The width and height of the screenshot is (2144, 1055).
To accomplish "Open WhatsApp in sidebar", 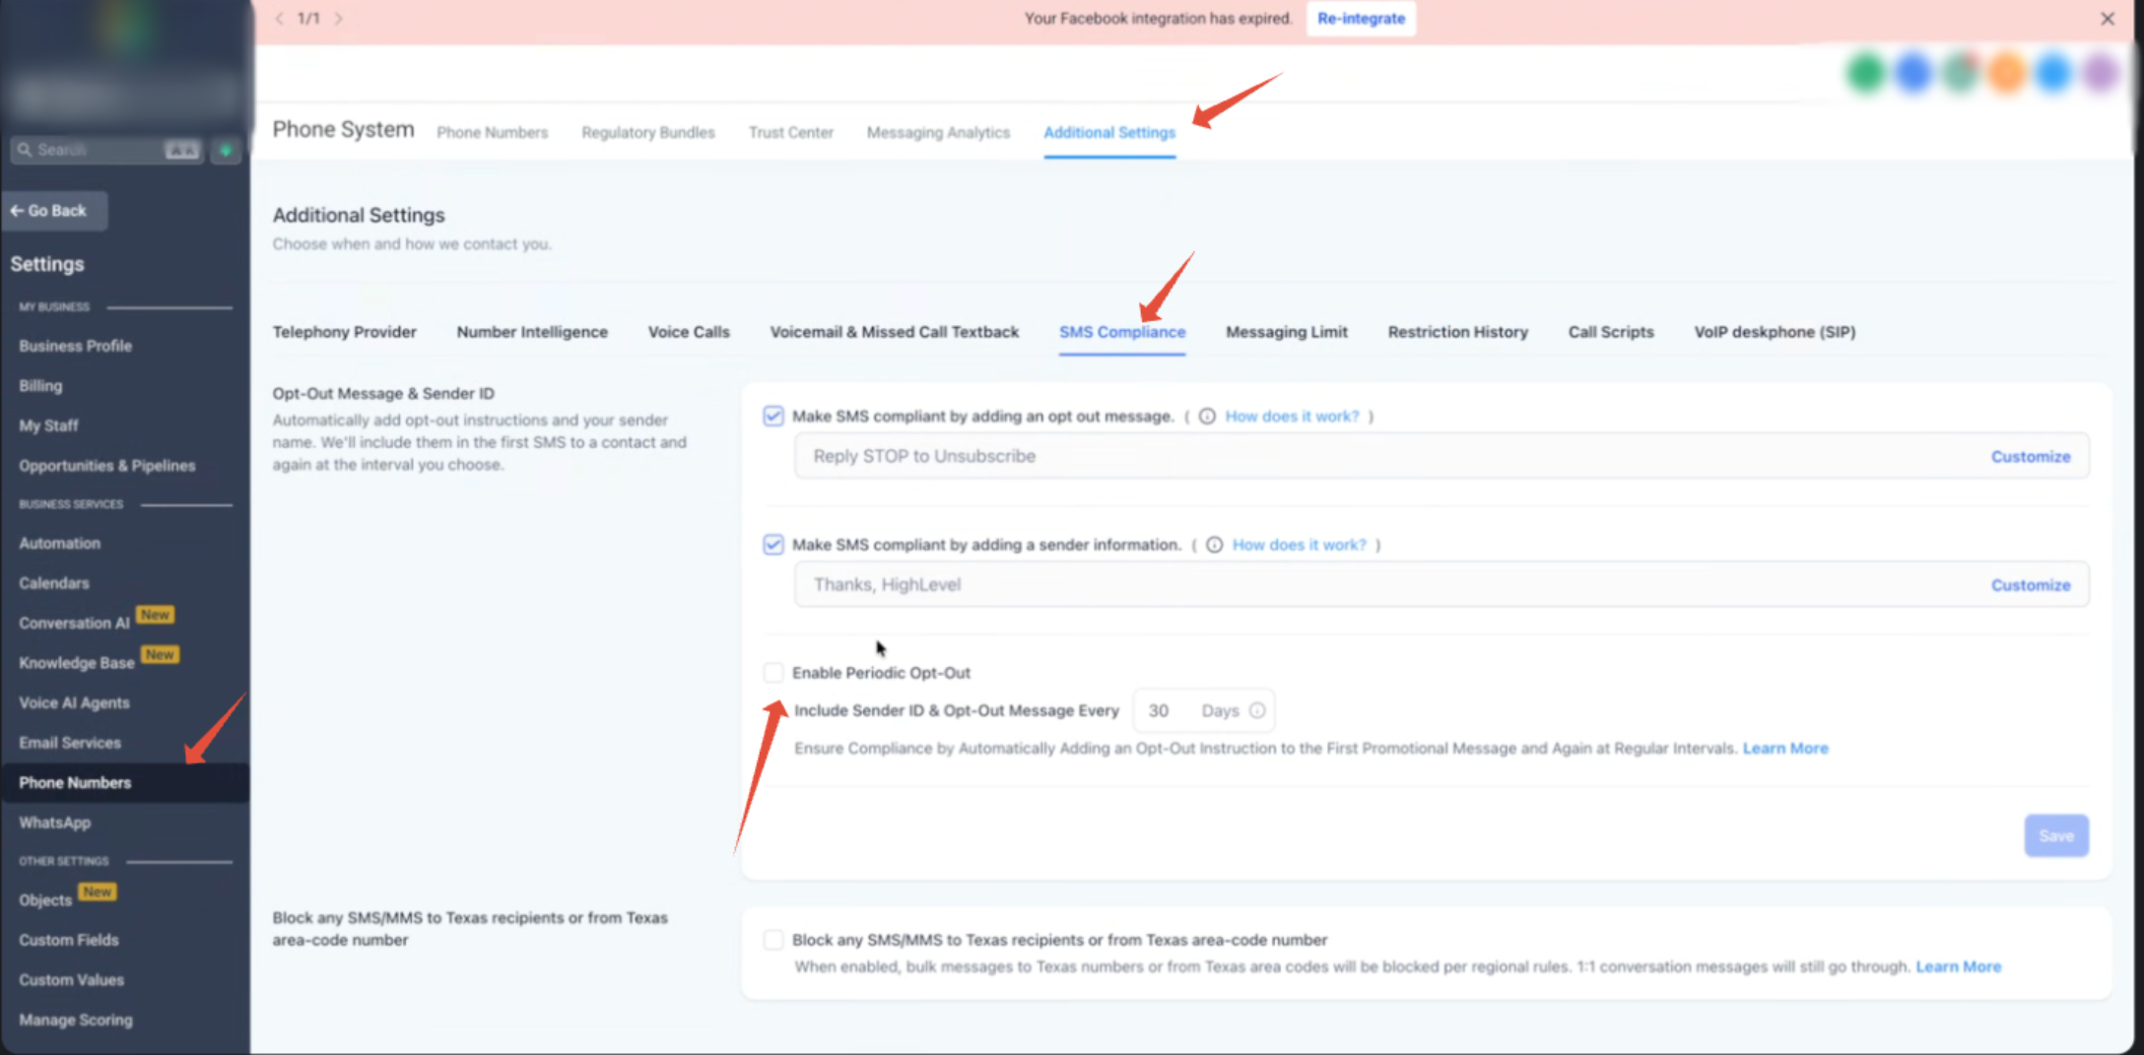I will 54,823.
